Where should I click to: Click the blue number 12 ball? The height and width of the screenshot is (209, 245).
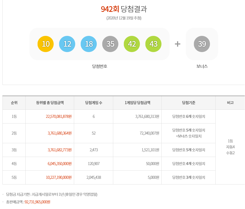coord(67,44)
